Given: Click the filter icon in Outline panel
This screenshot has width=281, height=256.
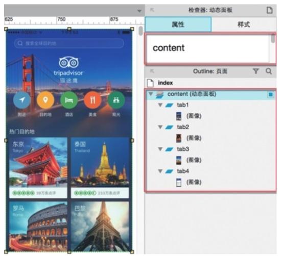Looking at the screenshot, I should tap(256, 71).
